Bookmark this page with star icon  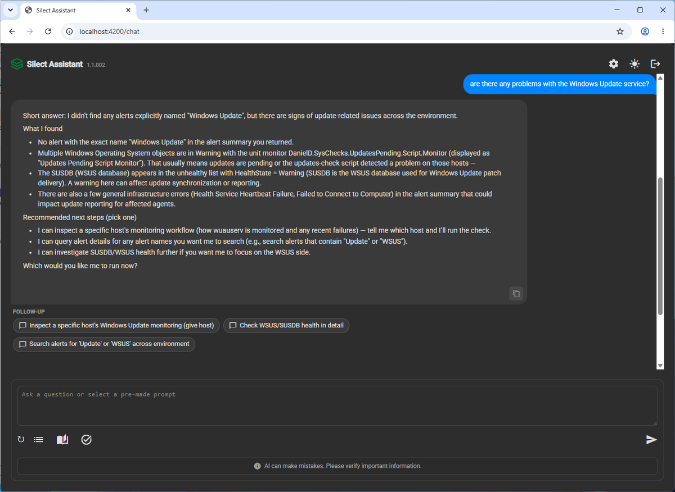point(620,31)
